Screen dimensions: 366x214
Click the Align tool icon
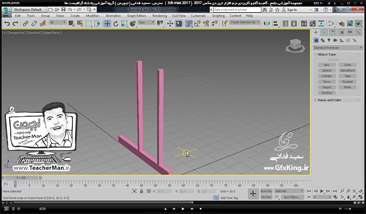pyautogui.click(x=275, y=24)
